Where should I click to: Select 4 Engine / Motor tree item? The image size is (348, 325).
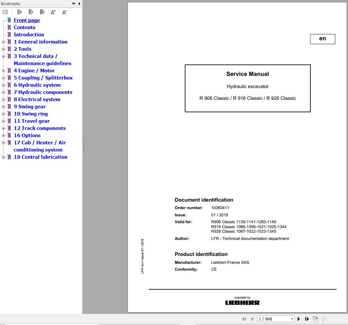pos(34,71)
